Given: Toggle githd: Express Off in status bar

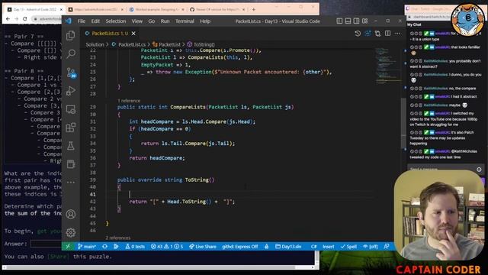Looking at the screenshot, I should pyautogui.click(x=239, y=246).
